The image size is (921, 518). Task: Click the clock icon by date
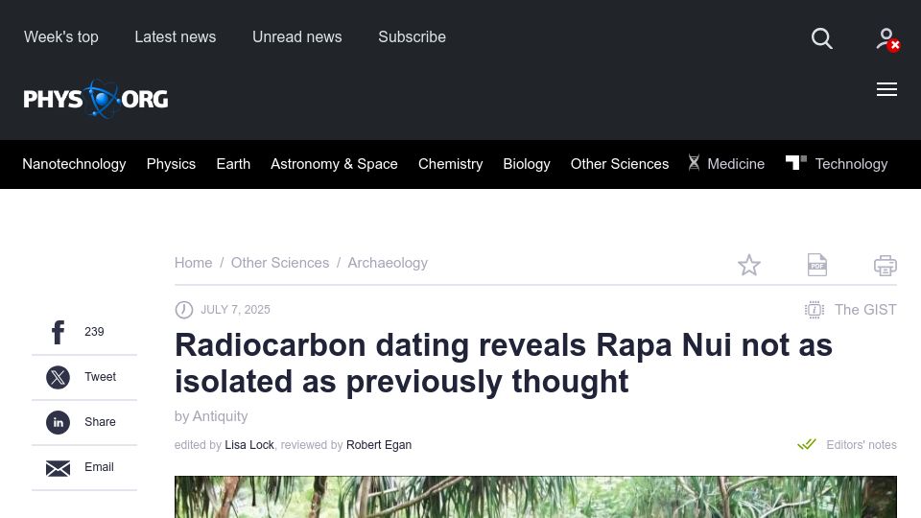tap(184, 310)
